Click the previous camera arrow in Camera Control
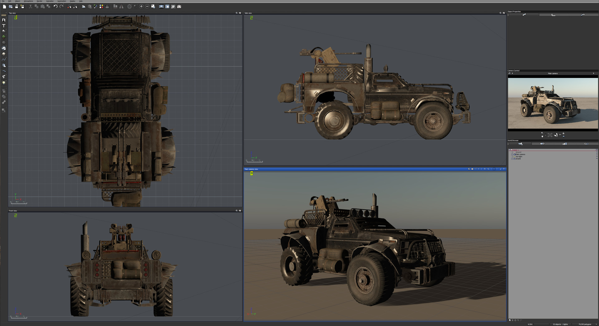Screen dimensions: 599x326 point(512,73)
